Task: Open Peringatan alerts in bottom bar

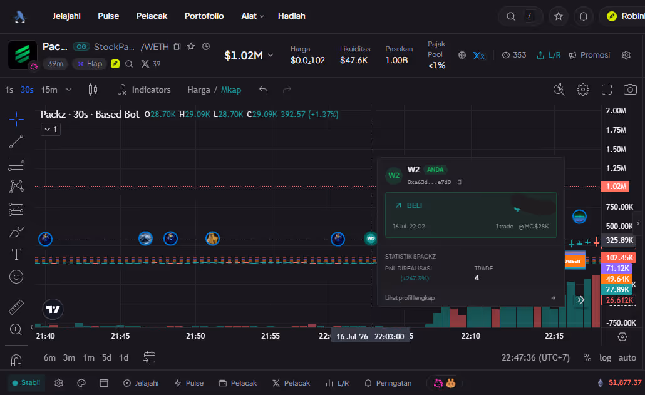Action: 388,383
